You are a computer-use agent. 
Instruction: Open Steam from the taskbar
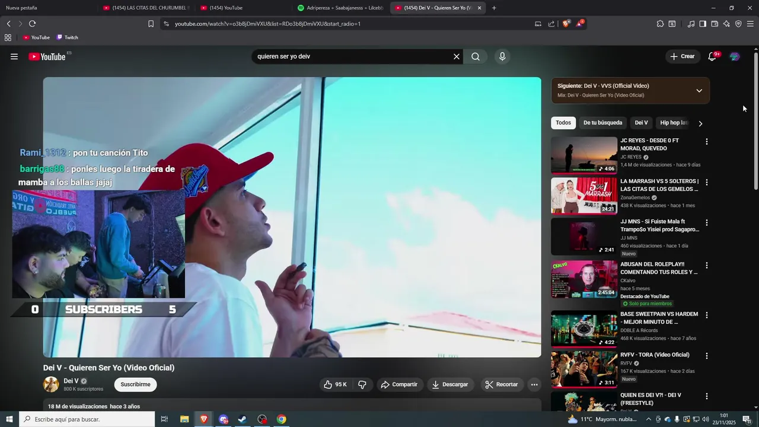tap(243, 419)
